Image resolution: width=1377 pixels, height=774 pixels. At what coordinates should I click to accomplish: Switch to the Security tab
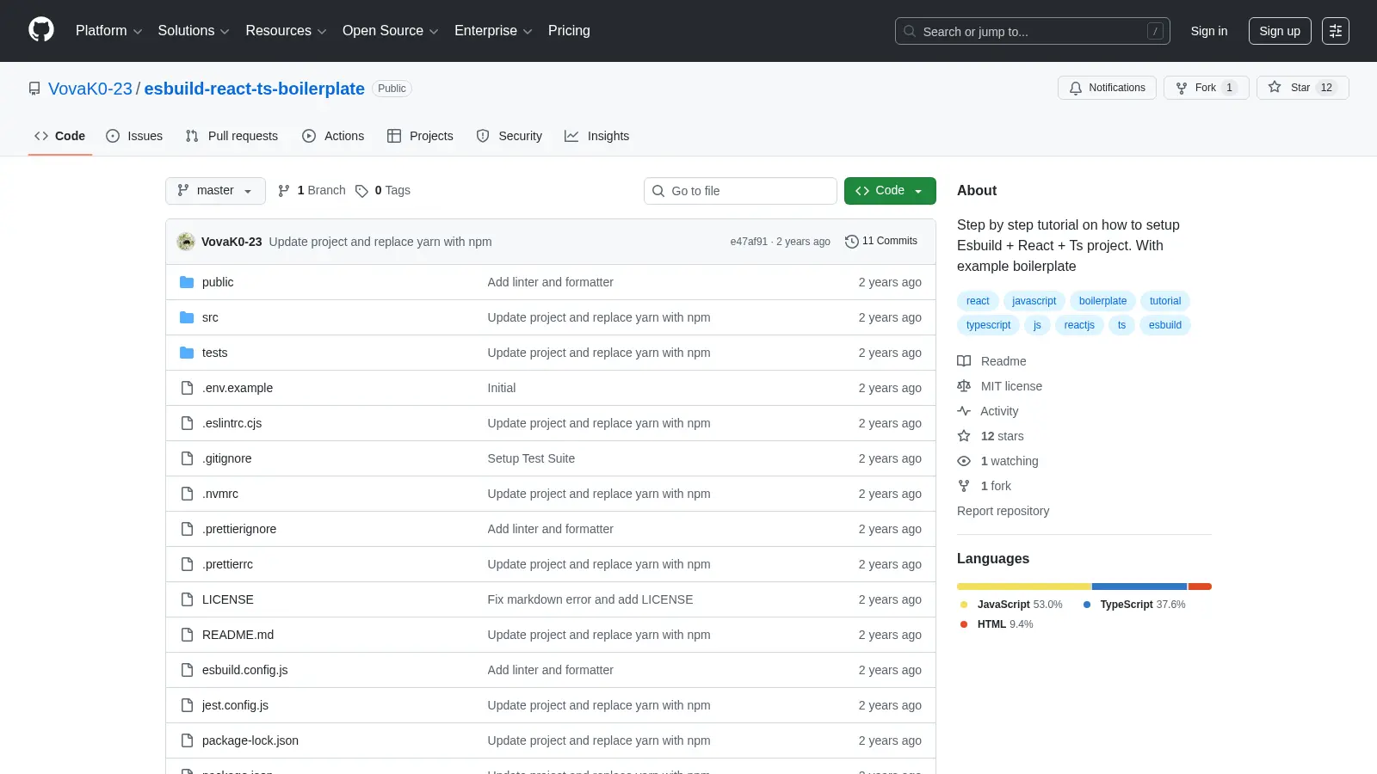509,136
